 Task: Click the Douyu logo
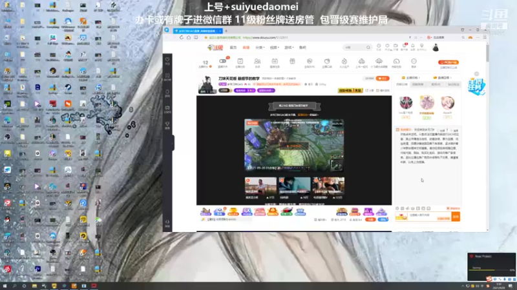(215, 48)
